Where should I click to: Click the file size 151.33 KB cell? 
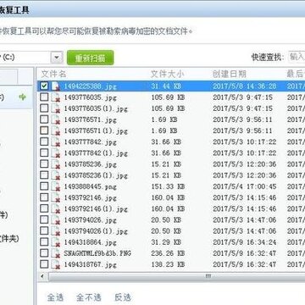point(168,186)
